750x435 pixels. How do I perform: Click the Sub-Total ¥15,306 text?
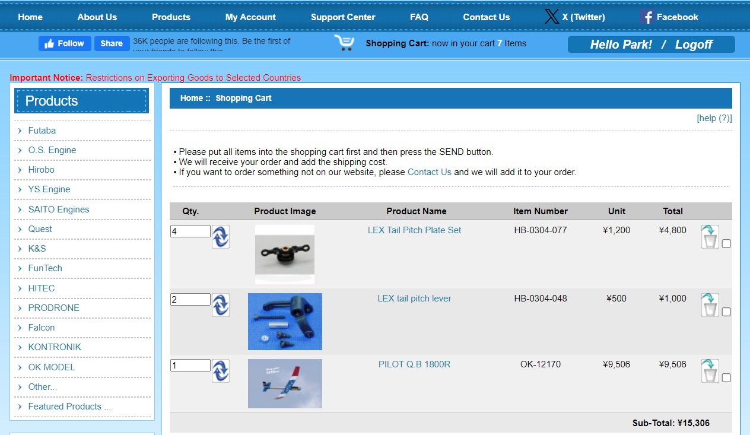671,423
